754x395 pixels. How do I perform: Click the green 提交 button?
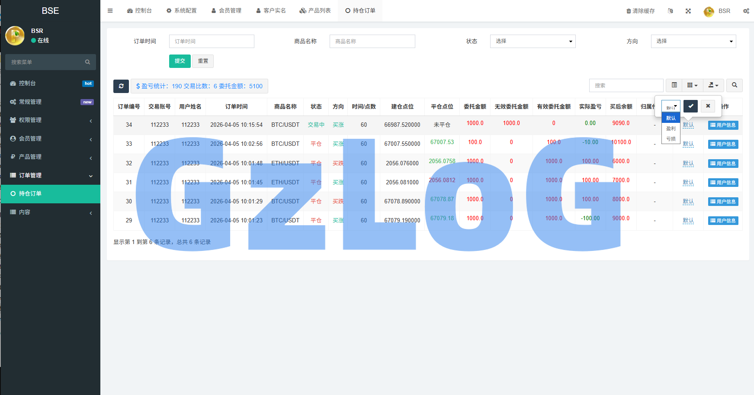tap(180, 61)
